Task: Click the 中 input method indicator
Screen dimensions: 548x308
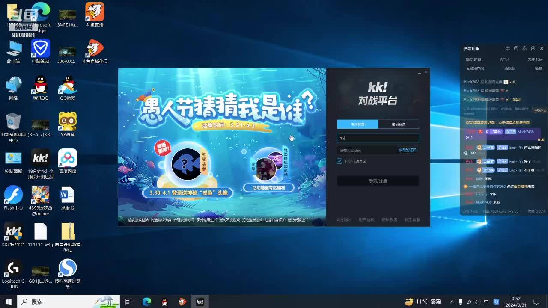Action: pyautogui.click(x=486, y=302)
